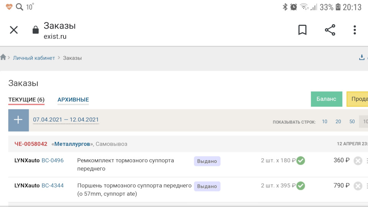
Task: Show 50 rows per page
Action: pyautogui.click(x=352, y=122)
